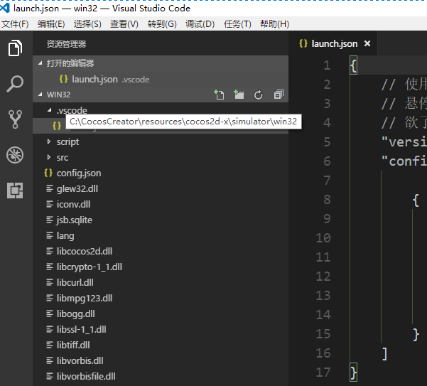Open the Source Control view
This screenshot has height=386, width=427.
15,119
